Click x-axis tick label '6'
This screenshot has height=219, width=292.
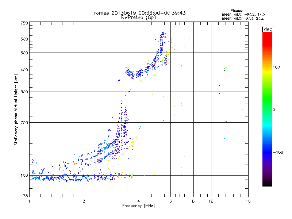click(x=170, y=201)
